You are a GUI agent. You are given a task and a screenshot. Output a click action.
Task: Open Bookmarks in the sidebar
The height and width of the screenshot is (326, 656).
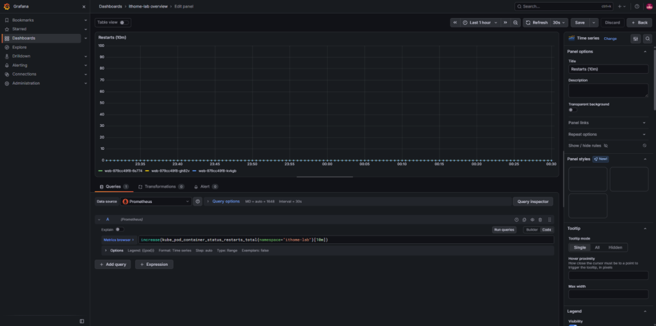pyautogui.click(x=23, y=20)
